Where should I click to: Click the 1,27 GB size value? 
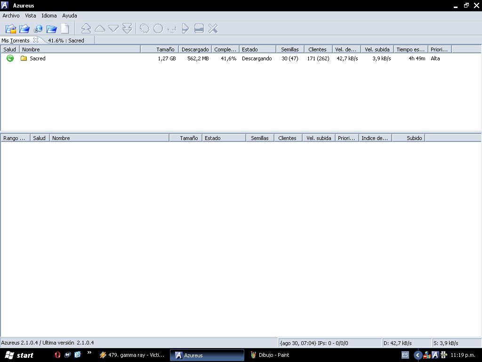click(167, 58)
